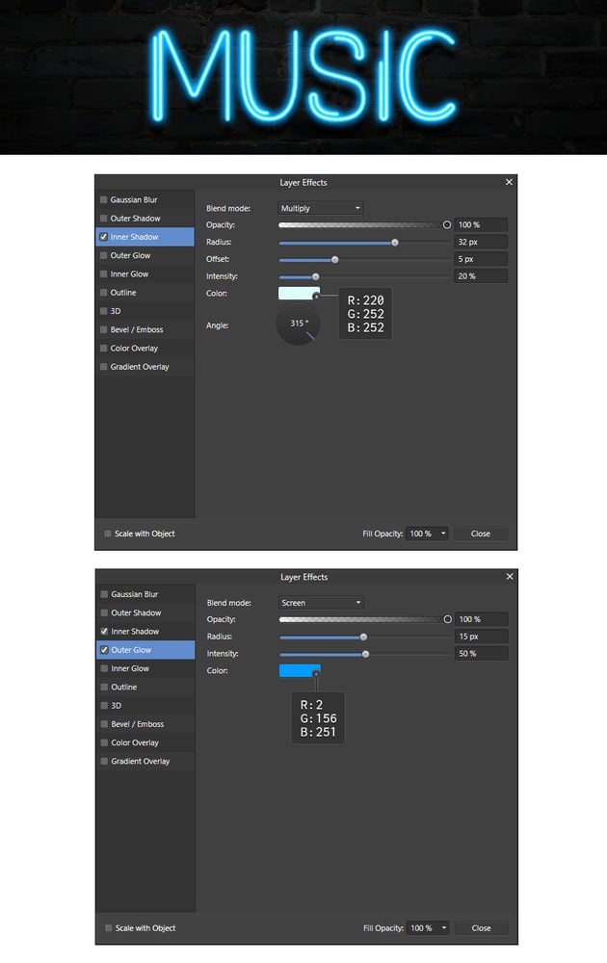Image resolution: width=607 pixels, height=963 pixels.
Task: Select Bevel / Emboss row in upper dialog
Action: point(145,329)
